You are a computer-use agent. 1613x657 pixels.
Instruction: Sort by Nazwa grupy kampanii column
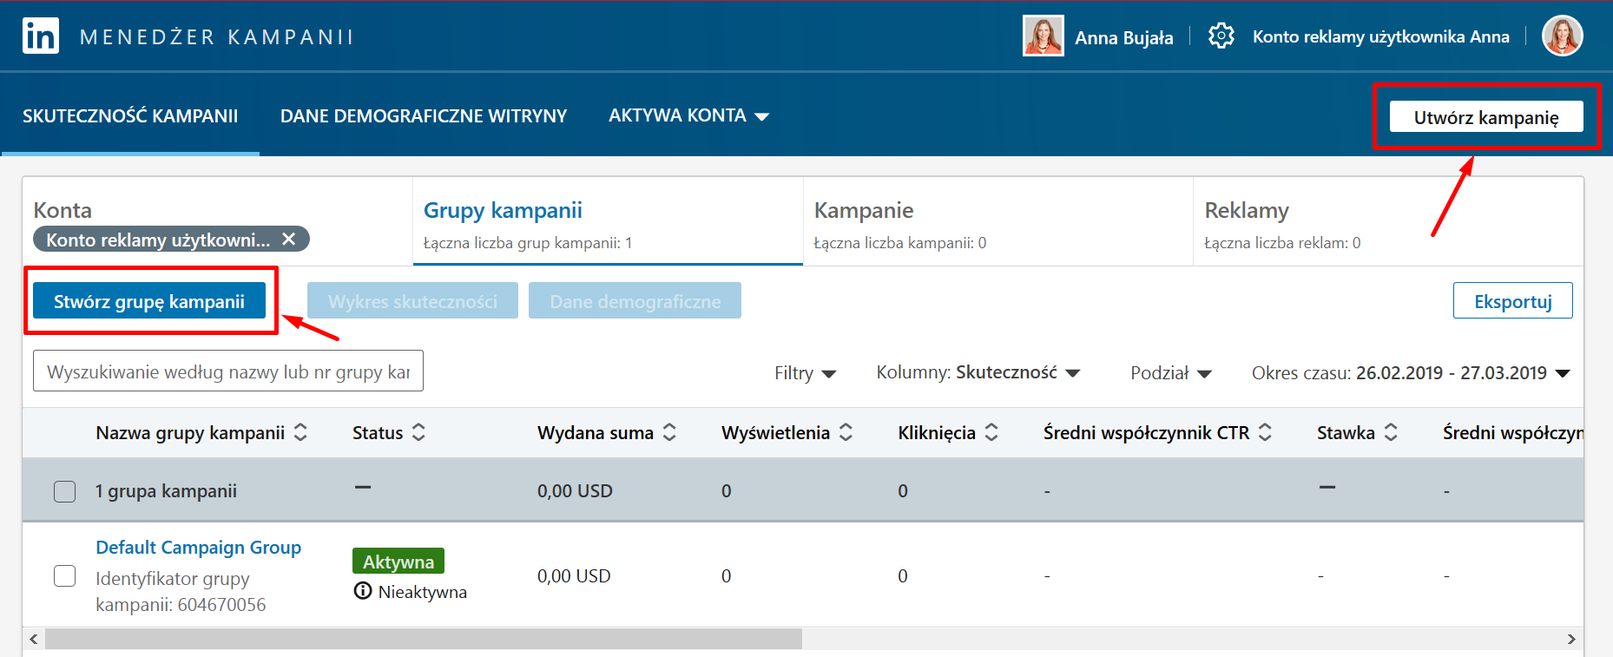coord(300,432)
